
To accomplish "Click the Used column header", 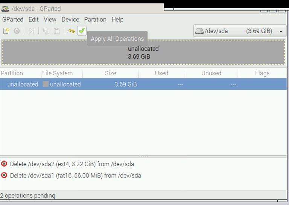I will tap(162, 73).
